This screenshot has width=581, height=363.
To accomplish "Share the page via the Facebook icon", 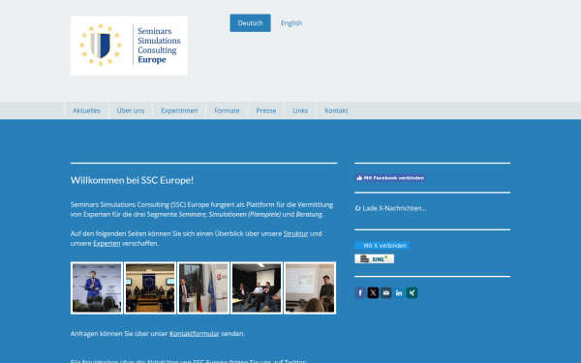I will pos(360,293).
